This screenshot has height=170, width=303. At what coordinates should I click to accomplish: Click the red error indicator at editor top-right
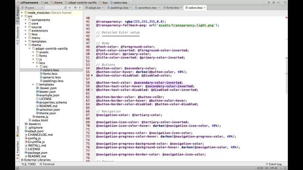(x=286, y=18)
